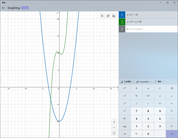Click digit 5 on keypad
This screenshot has height=138, width=178.
[148, 119]
